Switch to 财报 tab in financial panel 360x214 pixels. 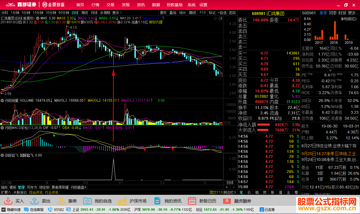tap(342, 13)
